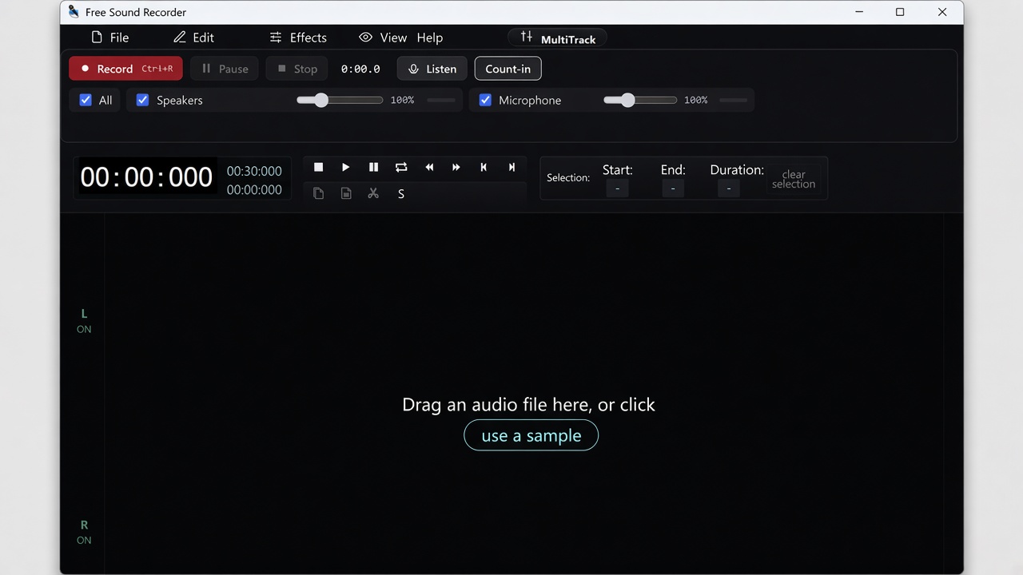The width and height of the screenshot is (1023, 575).
Task: Click the copy icon below transport controls
Action: pyautogui.click(x=318, y=193)
